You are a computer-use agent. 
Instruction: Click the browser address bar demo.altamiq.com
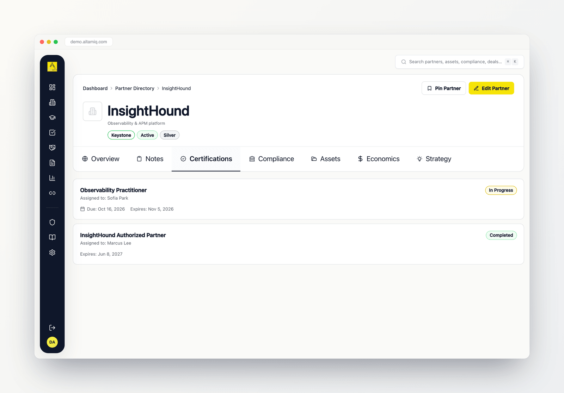(88, 42)
